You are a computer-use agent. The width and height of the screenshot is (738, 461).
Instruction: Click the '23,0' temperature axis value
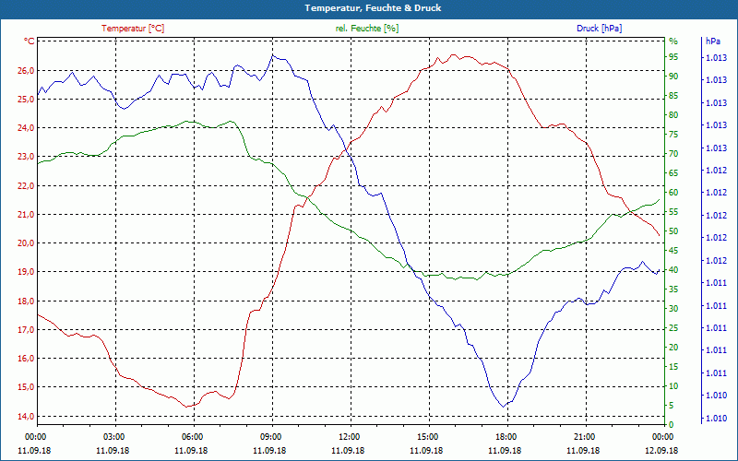(27, 157)
